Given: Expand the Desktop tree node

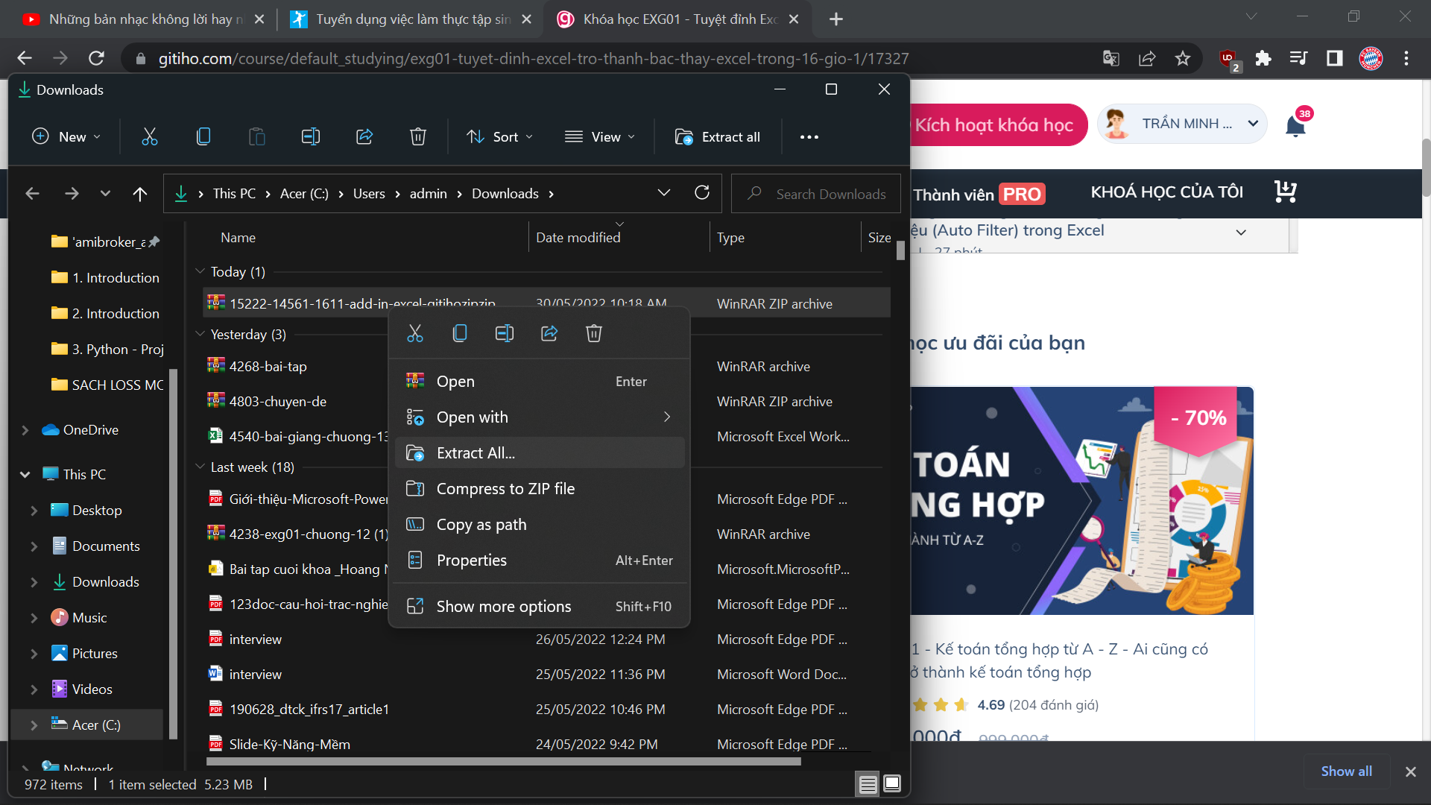Looking at the screenshot, I should click(x=34, y=511).
